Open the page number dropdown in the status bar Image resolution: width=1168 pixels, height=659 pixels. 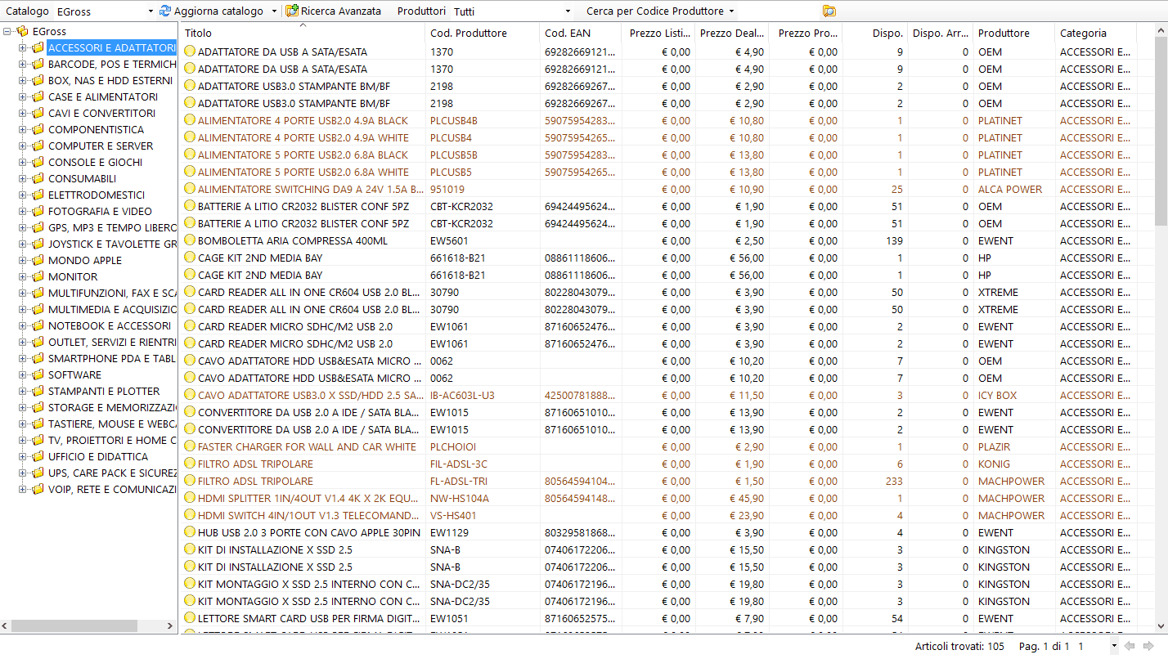(x=1113, y=646)
